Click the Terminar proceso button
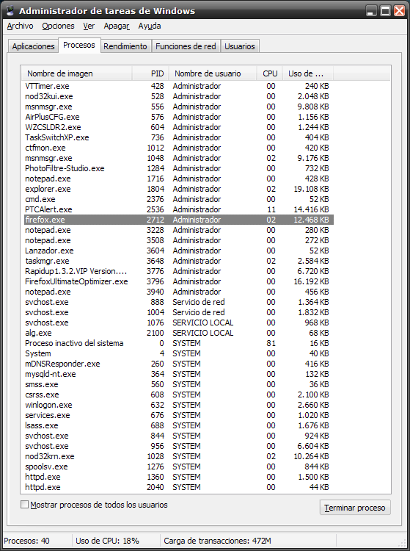The width and height of the screenshot is (410, 551). 355,508
